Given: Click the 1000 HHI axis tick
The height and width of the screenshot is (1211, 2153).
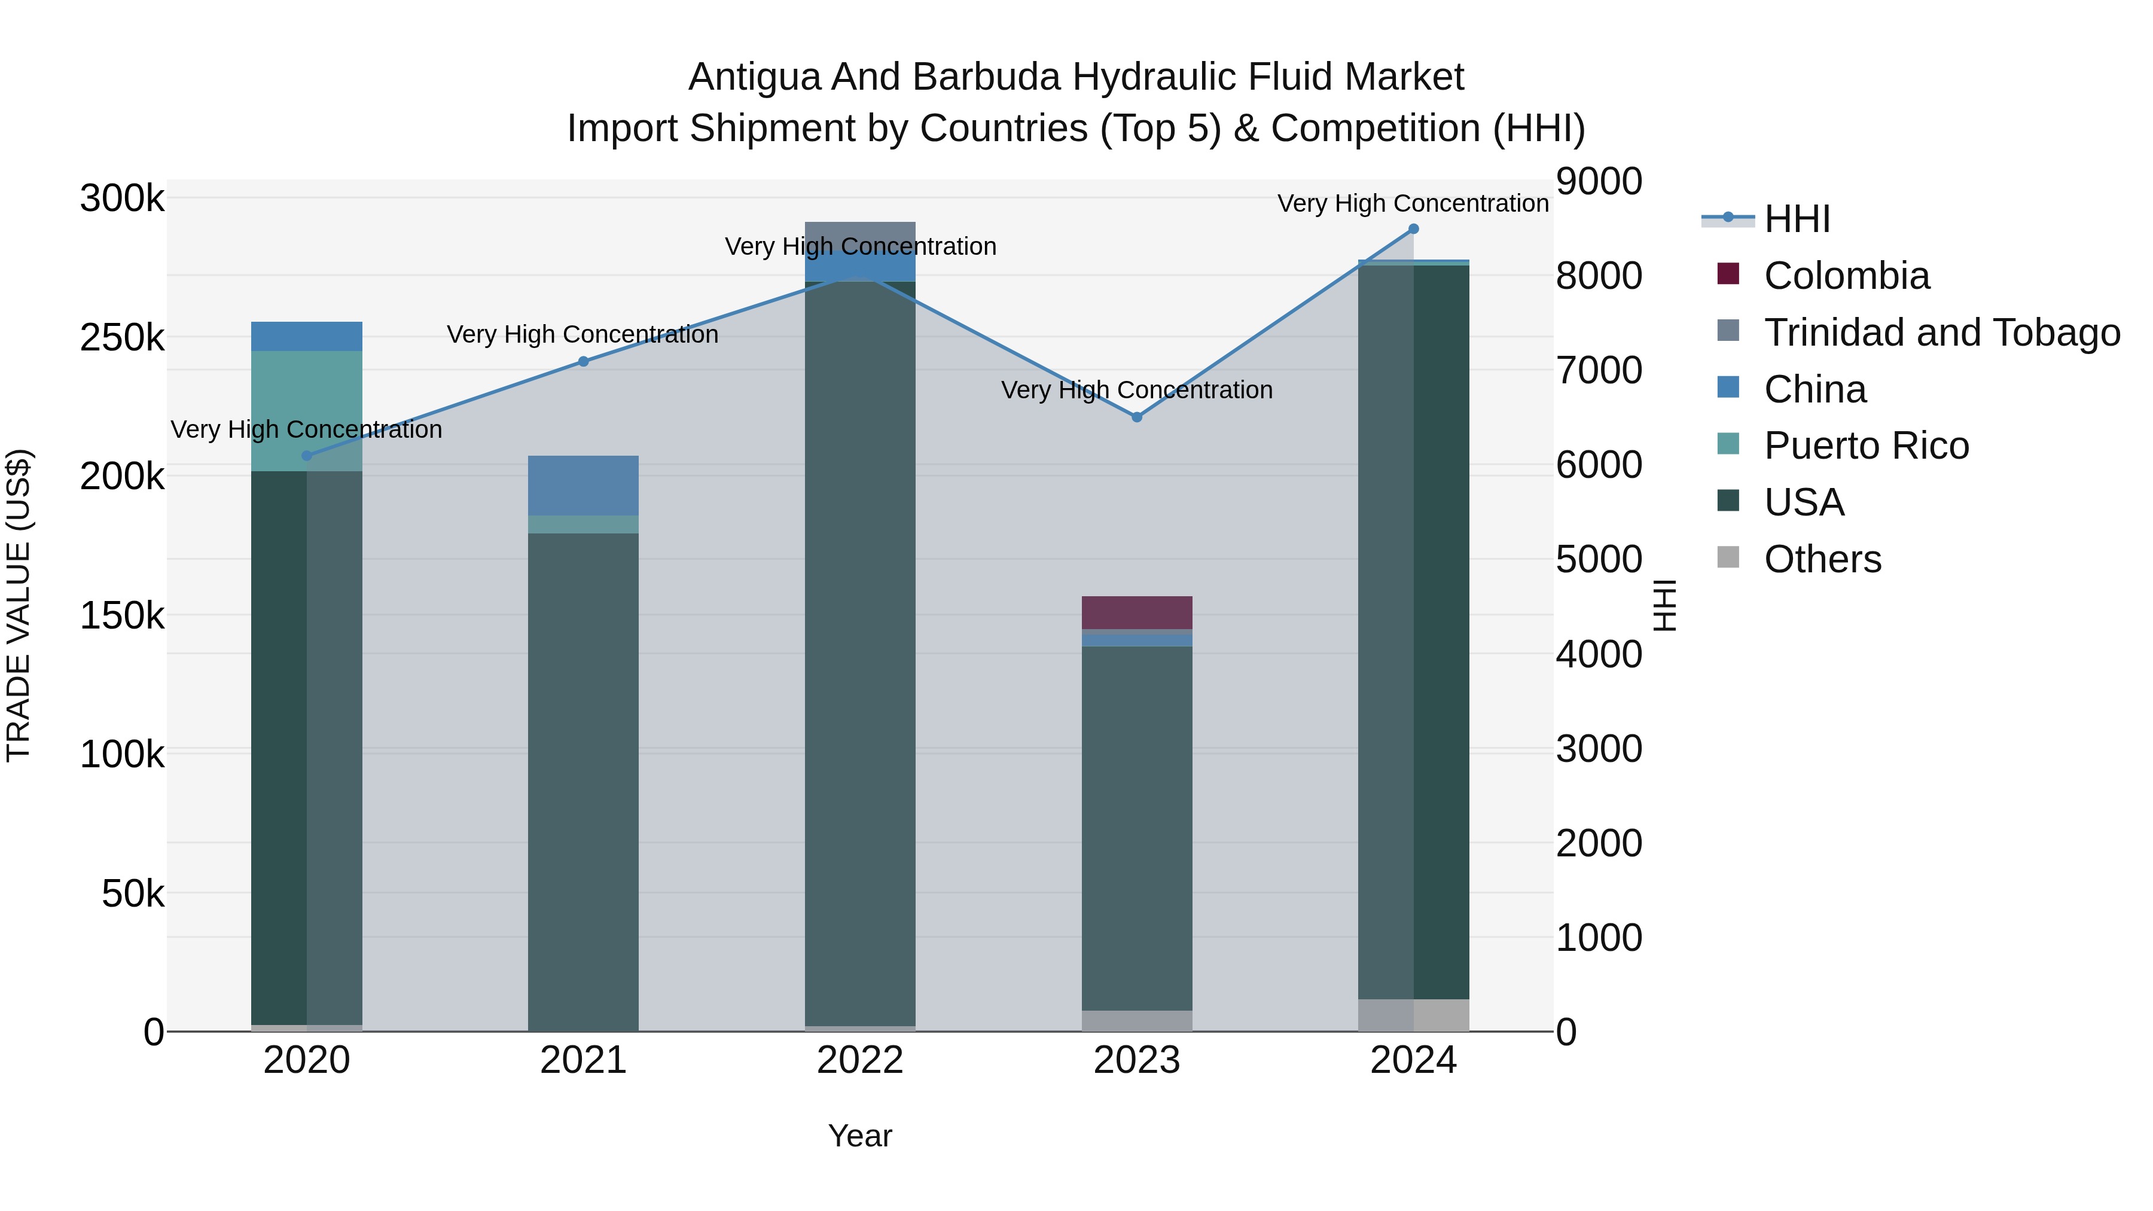Looking at the screenshot, I should 1599,938.
